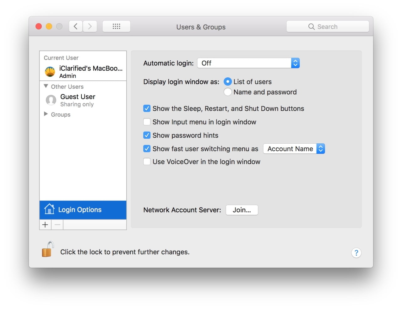
Task: Click the Join button for Network Account Server
Action: (242, 210)
